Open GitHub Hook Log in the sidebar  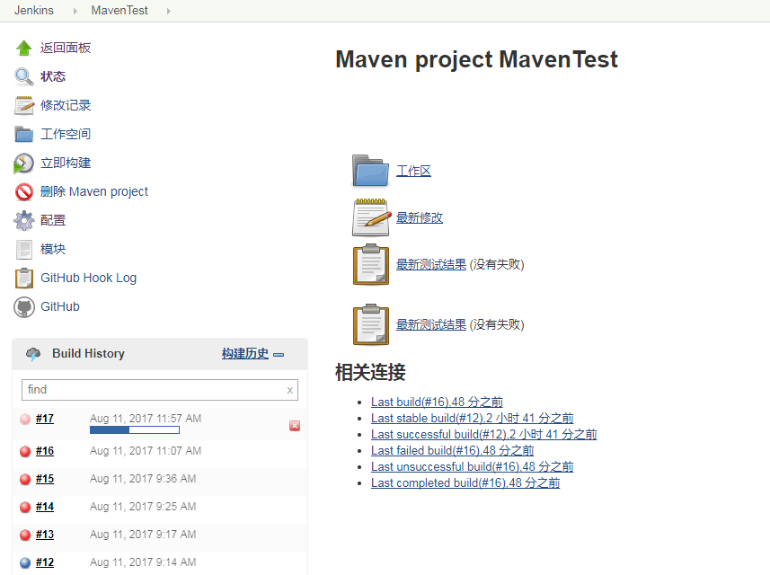pyautogui.click(x=89, y=278)
